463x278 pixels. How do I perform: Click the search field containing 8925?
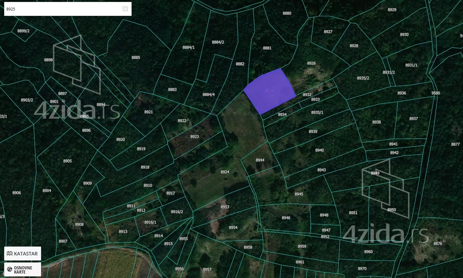[68, 9]
